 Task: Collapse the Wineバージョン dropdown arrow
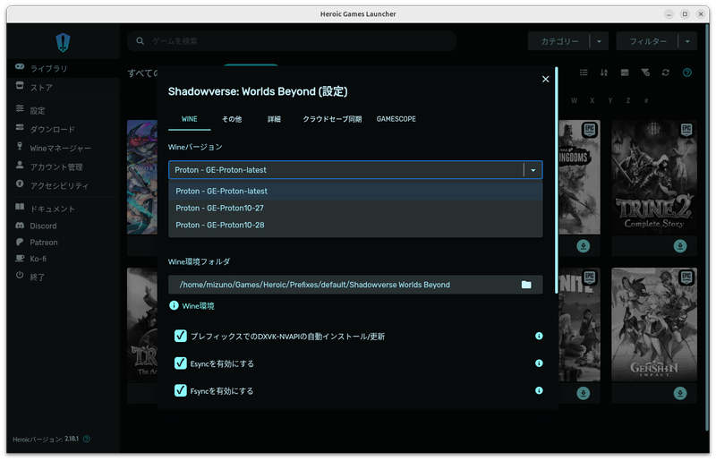pyautogui.click(x=533, y=170)
